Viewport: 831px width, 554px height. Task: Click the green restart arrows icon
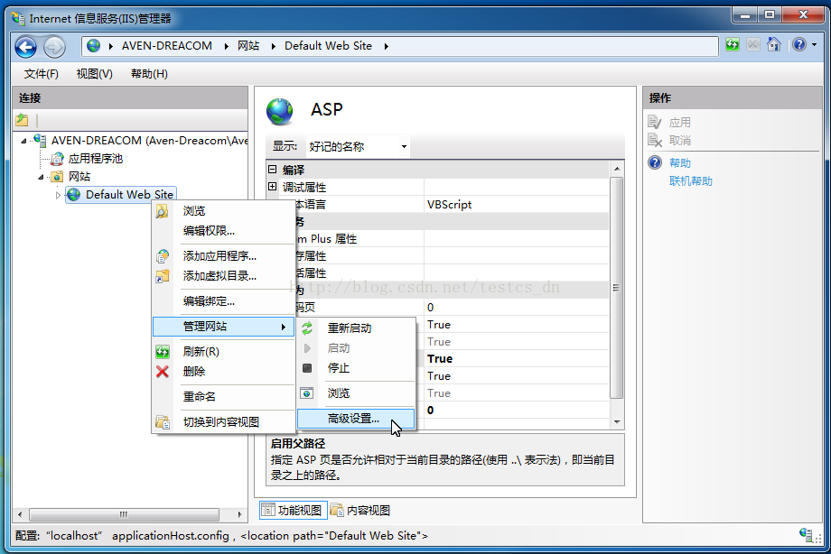307,328
